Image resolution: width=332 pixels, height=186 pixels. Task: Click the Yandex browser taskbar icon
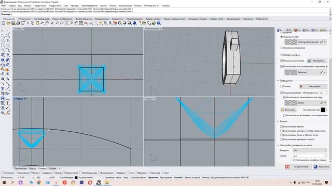tap(56, 182)
